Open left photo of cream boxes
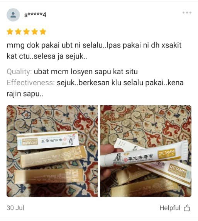The height and width of the screenshot is (221, 198). [x=52, y=151]
